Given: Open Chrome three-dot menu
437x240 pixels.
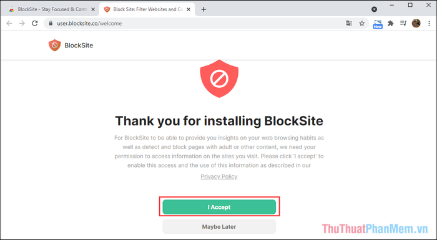Looking at the screenshot, I should coord(430,24).
